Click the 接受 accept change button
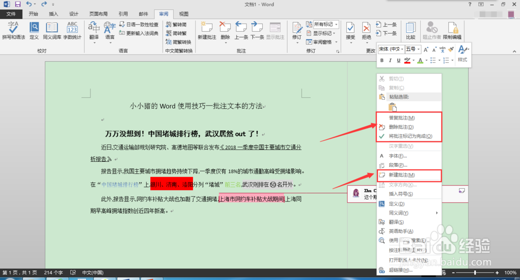The image size is (520, 280). pos(350,32)
